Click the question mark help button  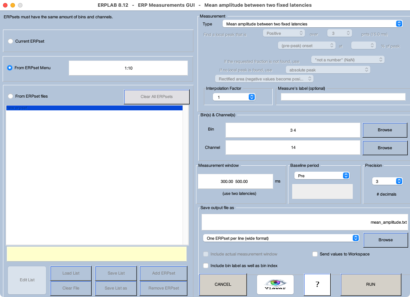[317, 284]
